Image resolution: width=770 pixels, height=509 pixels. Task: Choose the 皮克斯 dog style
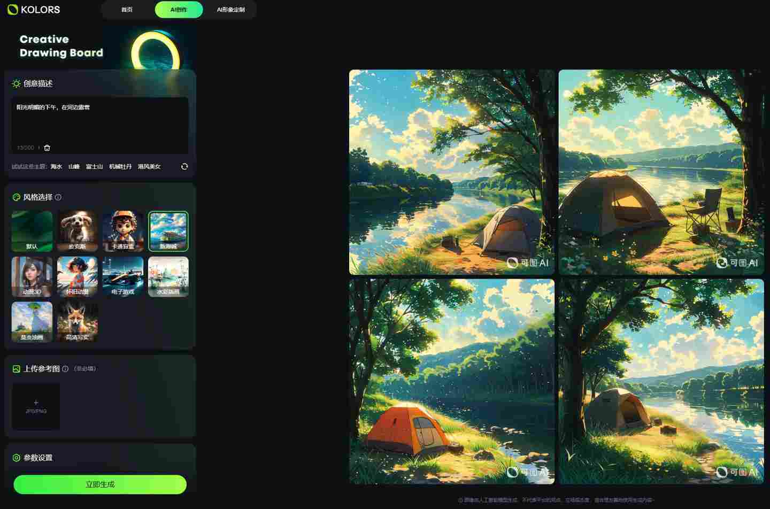click(x=78, y=231)
